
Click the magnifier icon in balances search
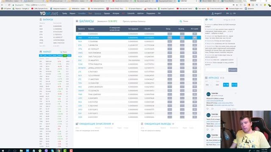tap(181, 22)
